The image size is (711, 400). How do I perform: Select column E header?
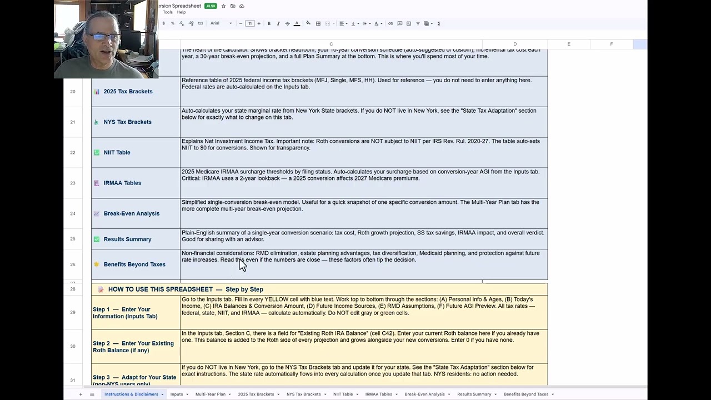pyautogui.click(x=569, y=44)
